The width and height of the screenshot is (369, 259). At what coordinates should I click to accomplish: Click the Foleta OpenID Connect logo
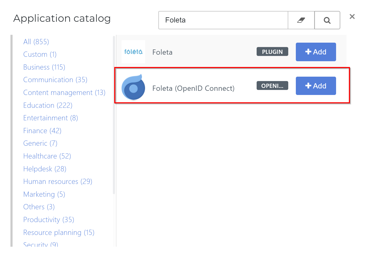pos(133,87)
